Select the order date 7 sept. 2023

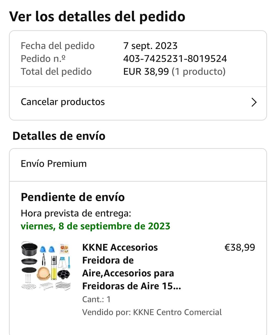pyautogui.click(x=150, y=46)
